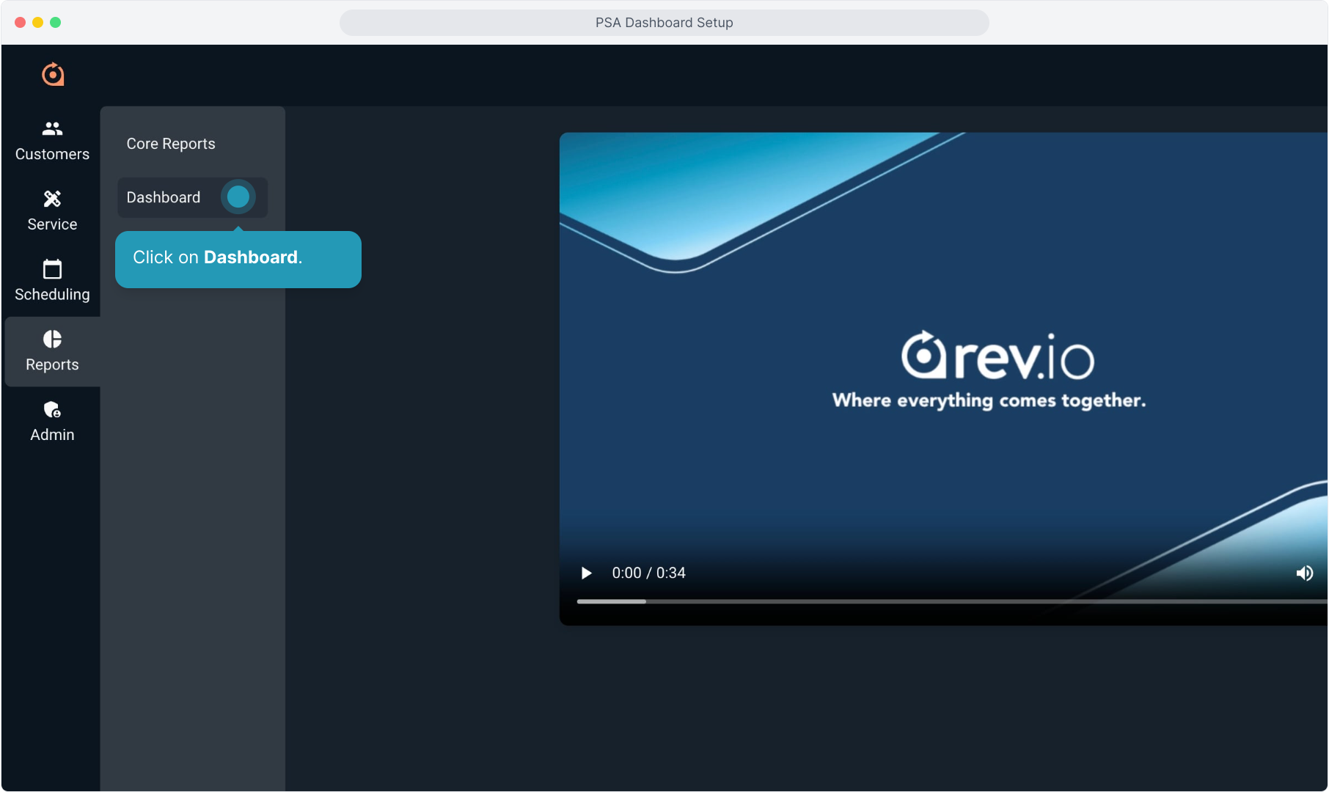Click the pulsing blue hotspot beside Dashboard
Screen dimensions: 1329x792
(238, 197)
